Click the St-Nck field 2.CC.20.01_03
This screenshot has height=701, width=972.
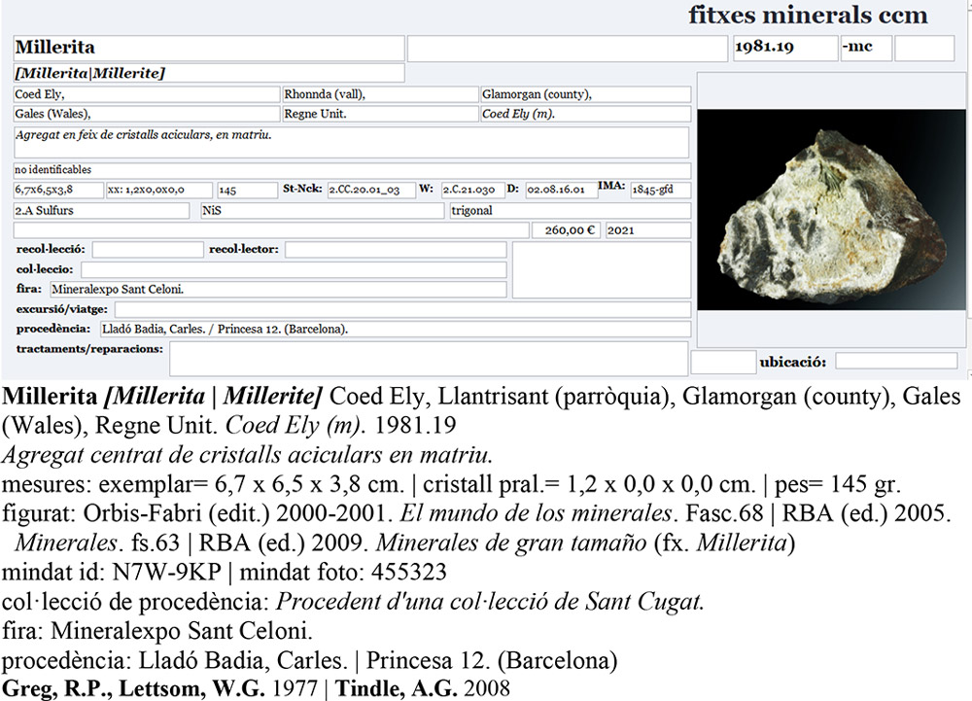click(x=371, y=190)
